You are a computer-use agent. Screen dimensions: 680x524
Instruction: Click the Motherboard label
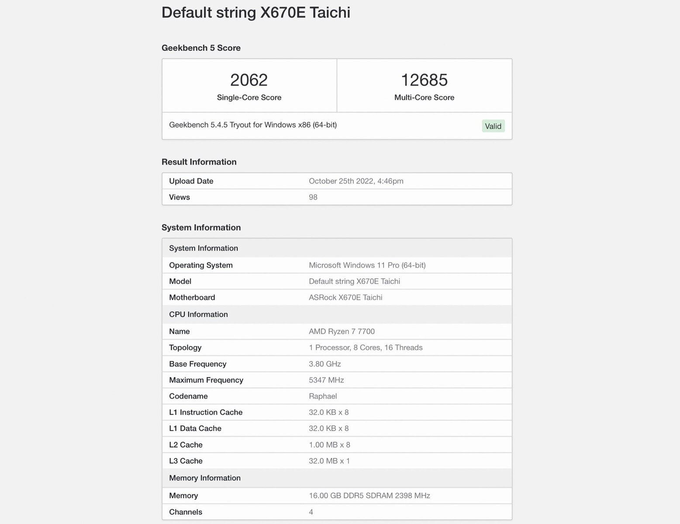[x=192, y=297]
